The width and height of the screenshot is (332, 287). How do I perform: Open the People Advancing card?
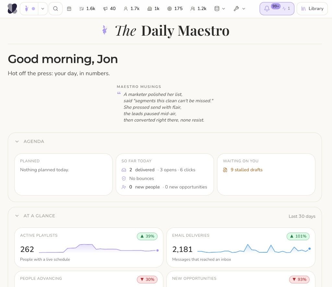click(89, 279)
